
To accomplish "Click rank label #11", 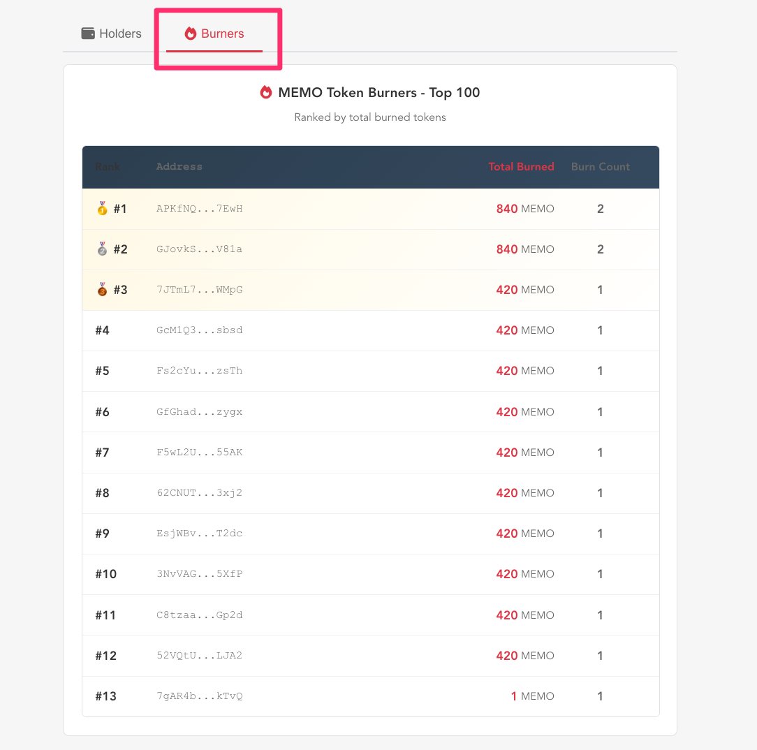I will point(105,615).
